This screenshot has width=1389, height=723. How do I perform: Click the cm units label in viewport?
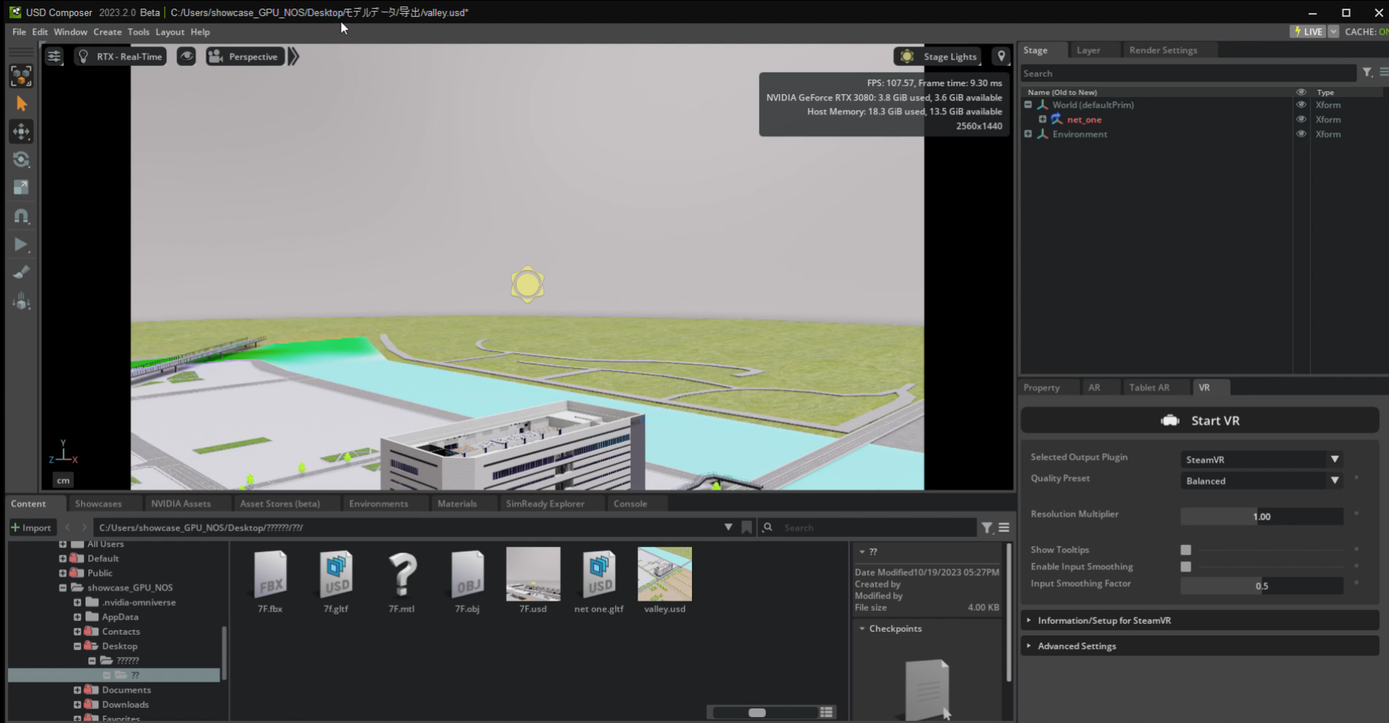64,481
